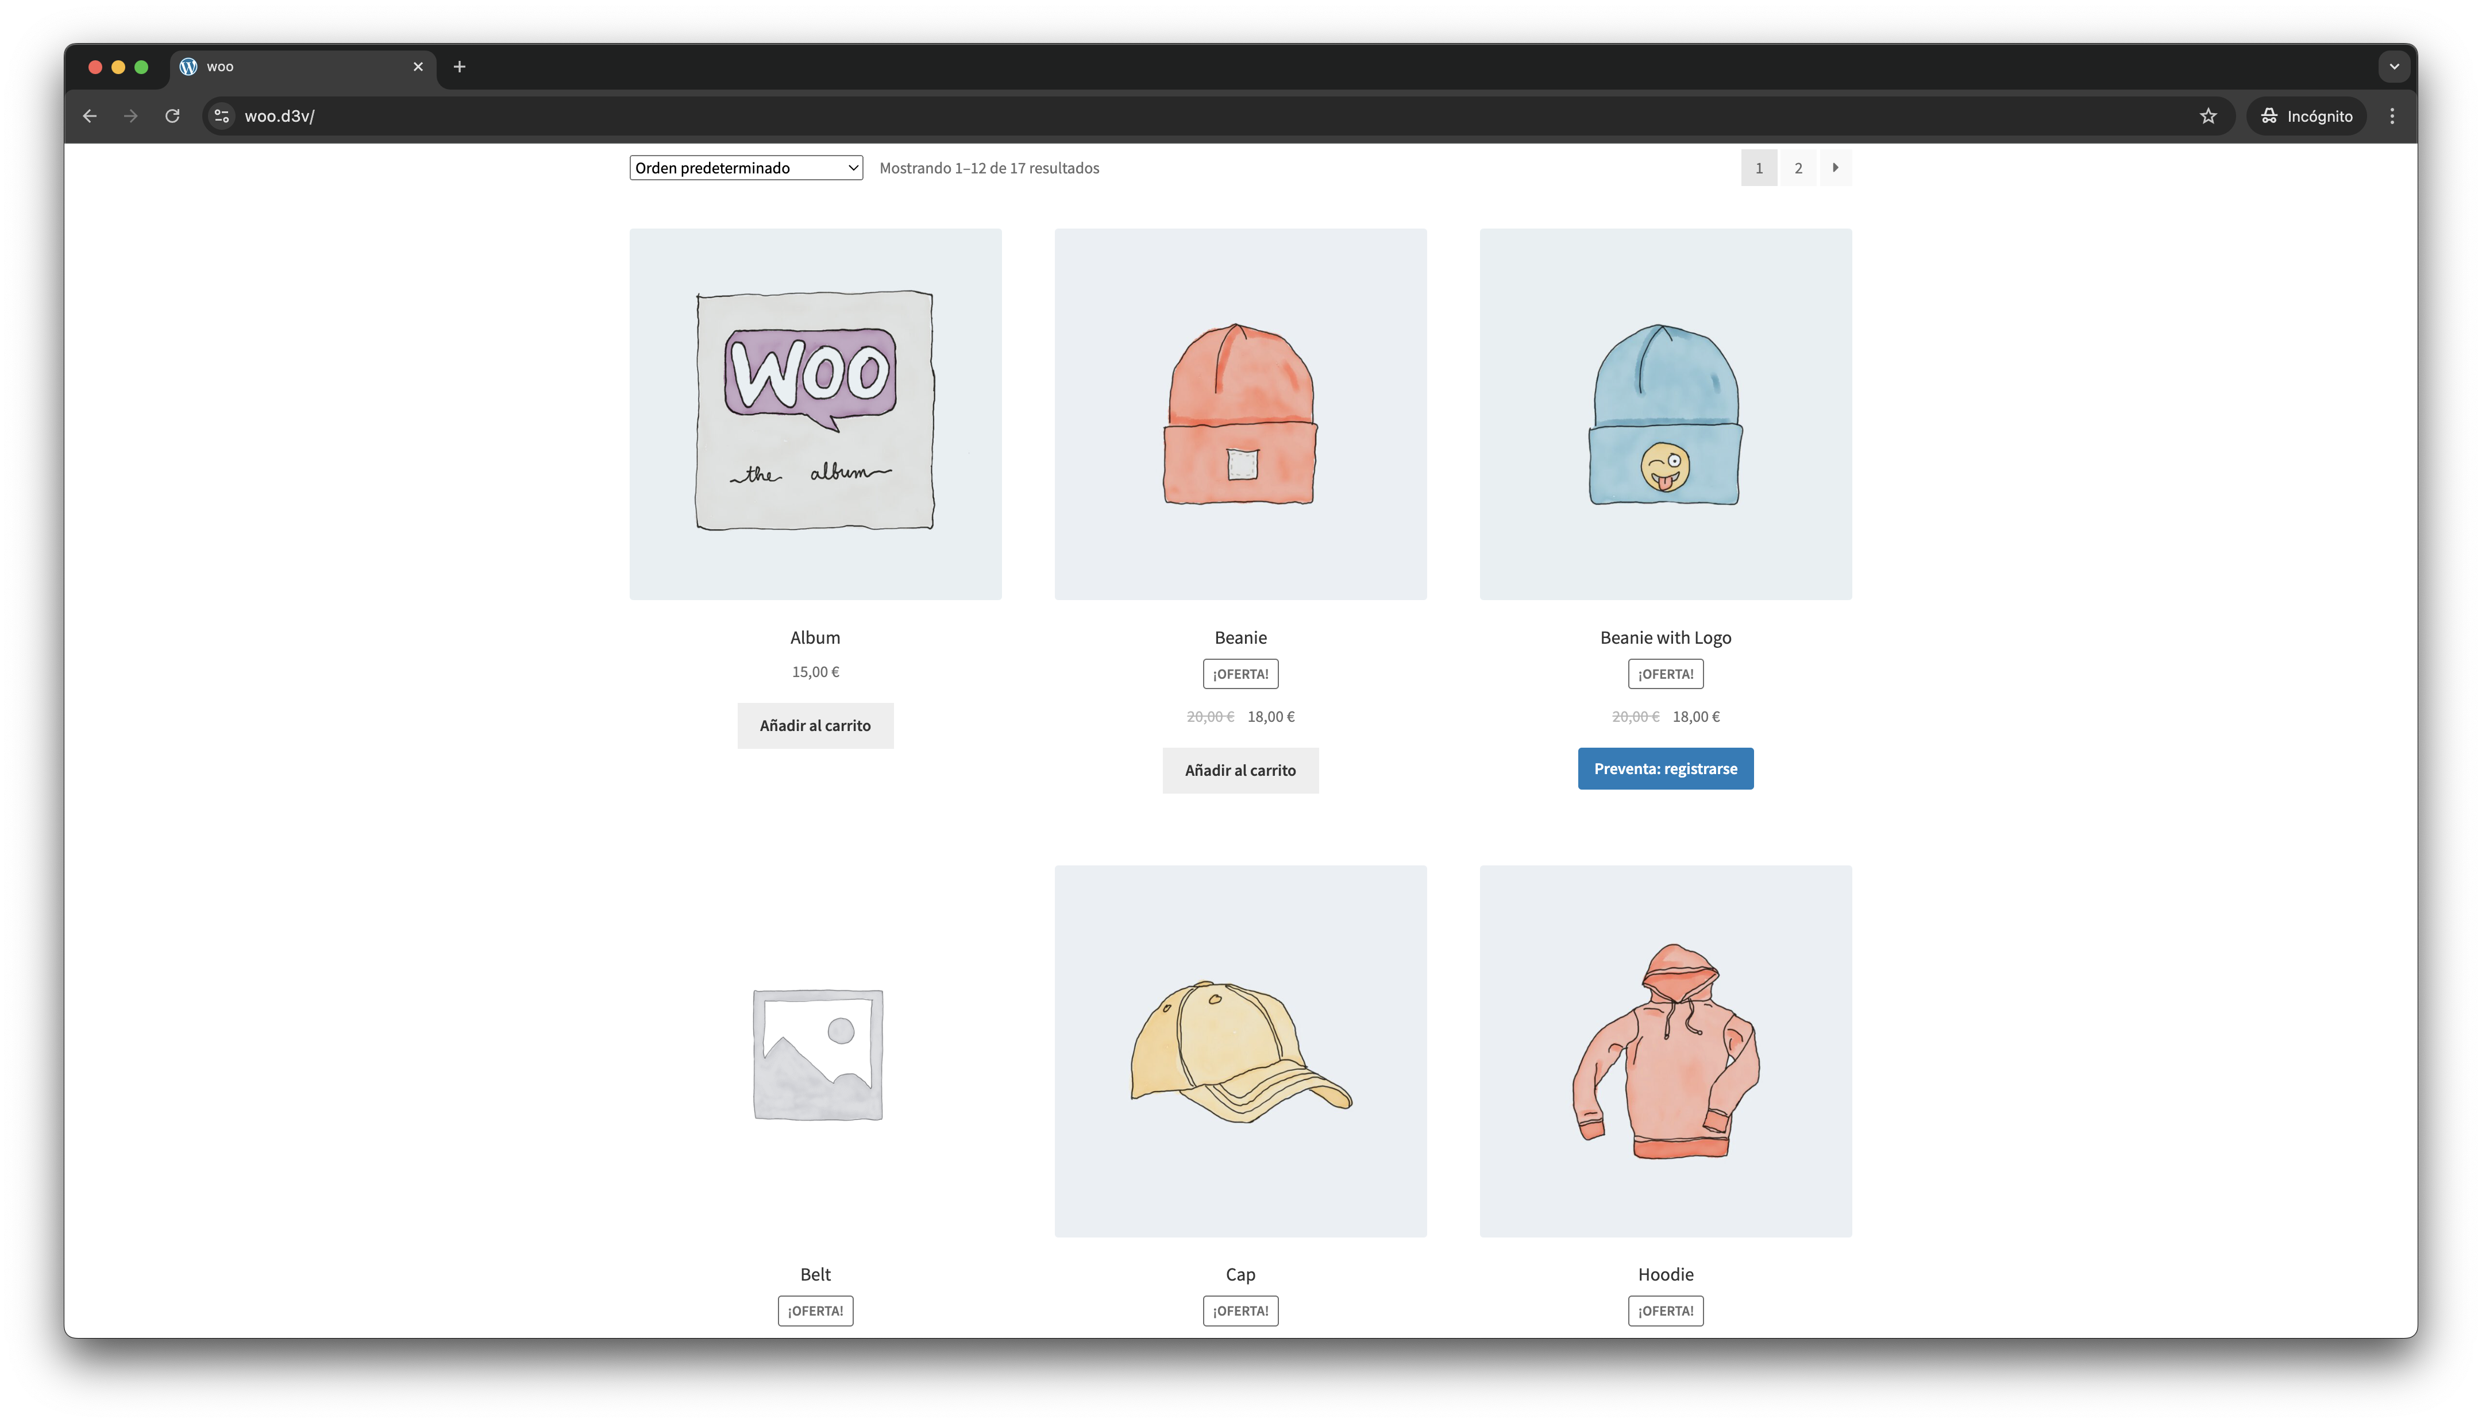Close the woo tab
2482x1423 pixels.
418,67
